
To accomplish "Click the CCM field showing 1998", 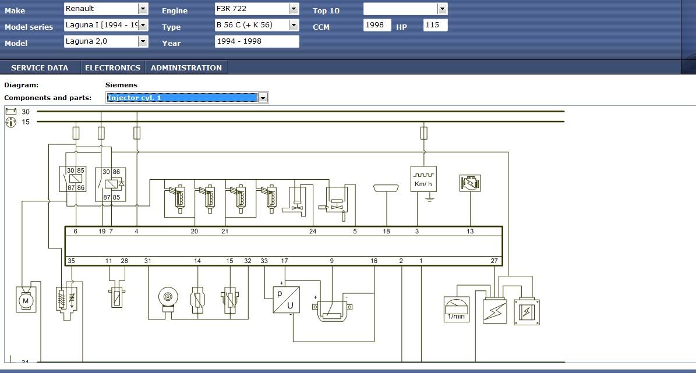I will tap(377, 25).
